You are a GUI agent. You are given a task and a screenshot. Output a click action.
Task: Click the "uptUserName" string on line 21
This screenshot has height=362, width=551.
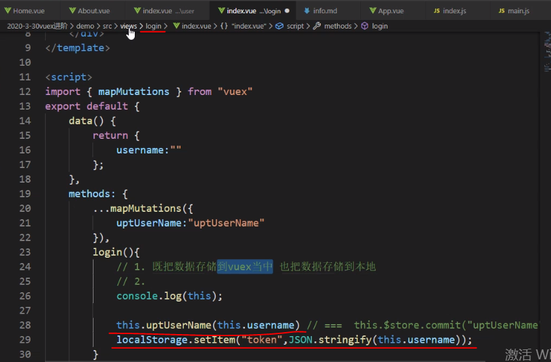pyautogui.click(x=226, y=223)
